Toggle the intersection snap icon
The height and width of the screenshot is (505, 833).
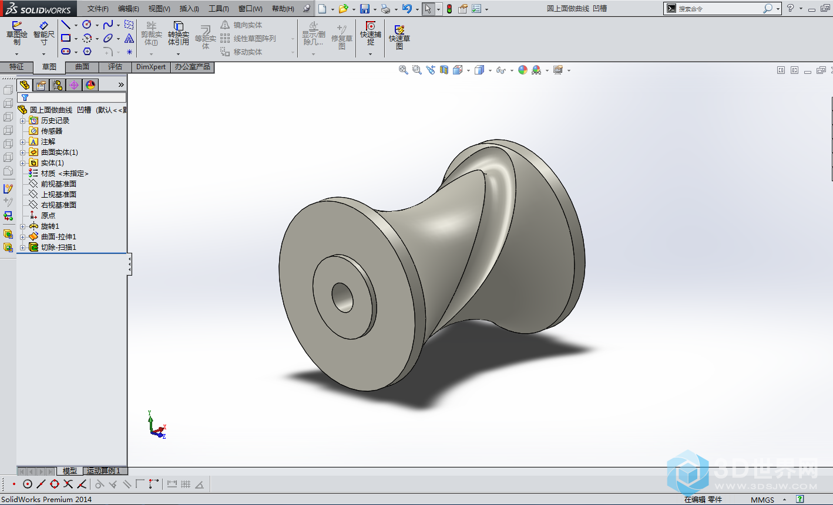tap(68, 484)
